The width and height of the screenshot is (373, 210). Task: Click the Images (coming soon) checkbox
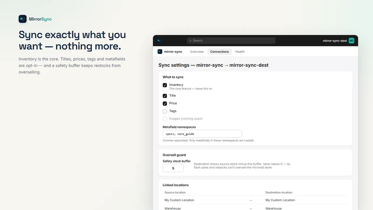(x=165, y=119)
